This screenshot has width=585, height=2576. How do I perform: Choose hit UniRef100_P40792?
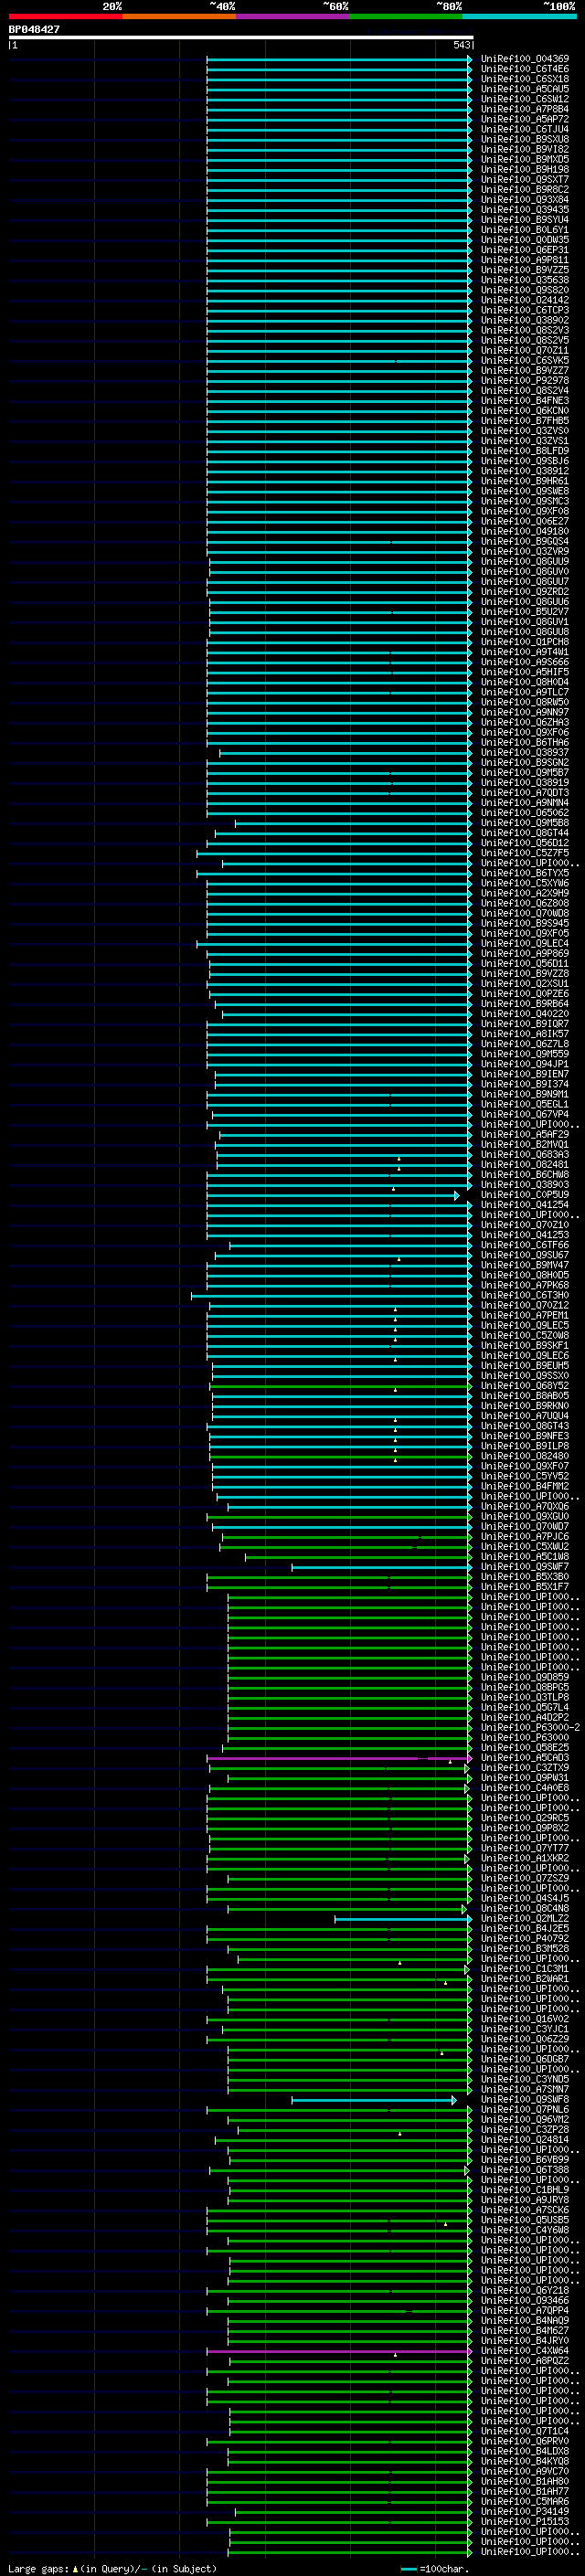[524, 1939]
